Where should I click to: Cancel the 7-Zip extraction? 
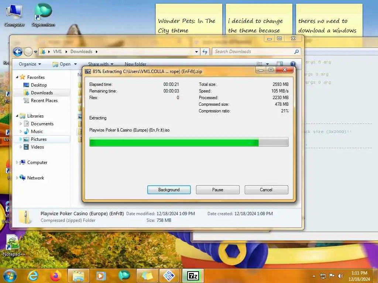(266, 190)
